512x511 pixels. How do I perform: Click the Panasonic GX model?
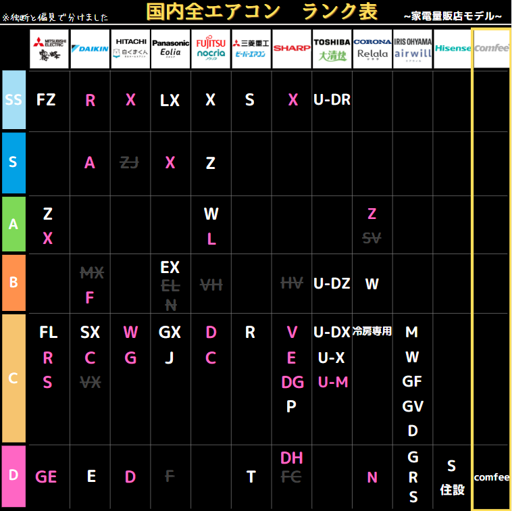pyautogui.click(x=170, y=333)
